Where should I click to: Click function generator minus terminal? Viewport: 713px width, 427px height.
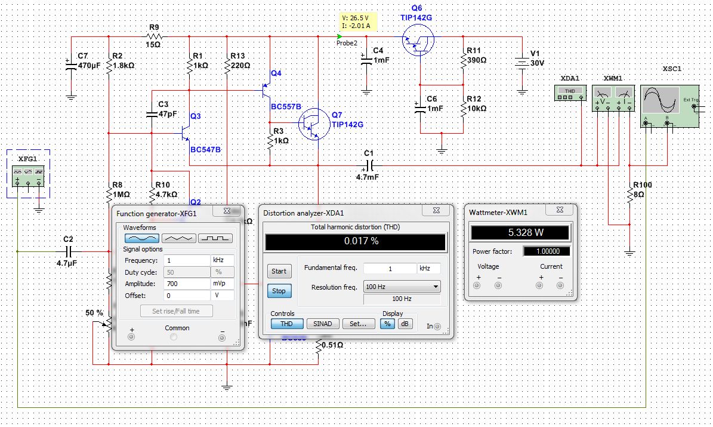click(x=222, y=337)
